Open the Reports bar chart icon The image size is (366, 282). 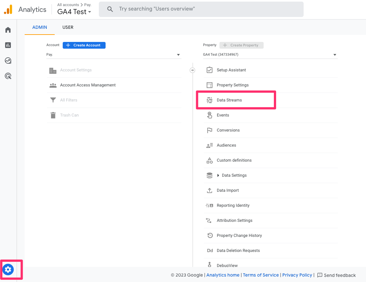pos(8,45)
